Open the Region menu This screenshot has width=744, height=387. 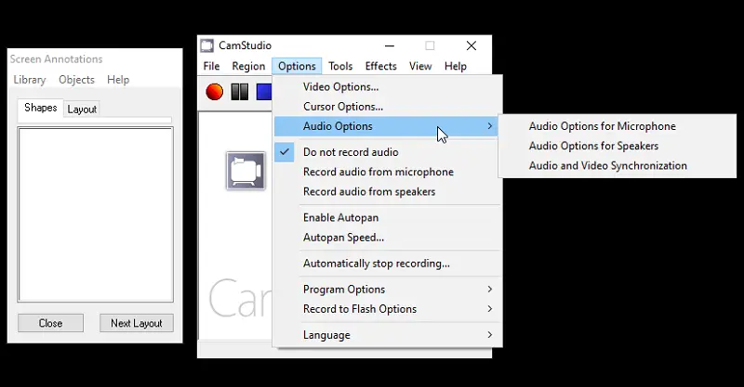tap(248, 66)
